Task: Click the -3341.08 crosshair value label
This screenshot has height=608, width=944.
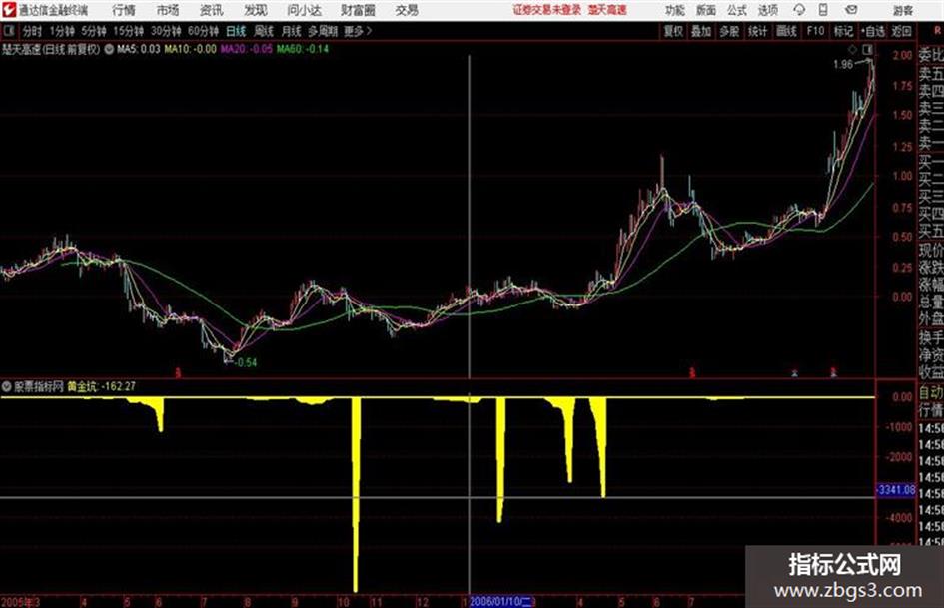Action: (896, 490)
